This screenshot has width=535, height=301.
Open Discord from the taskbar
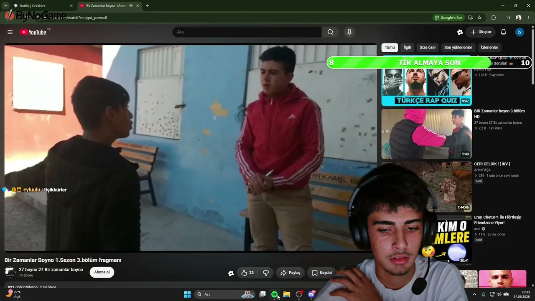311,294
